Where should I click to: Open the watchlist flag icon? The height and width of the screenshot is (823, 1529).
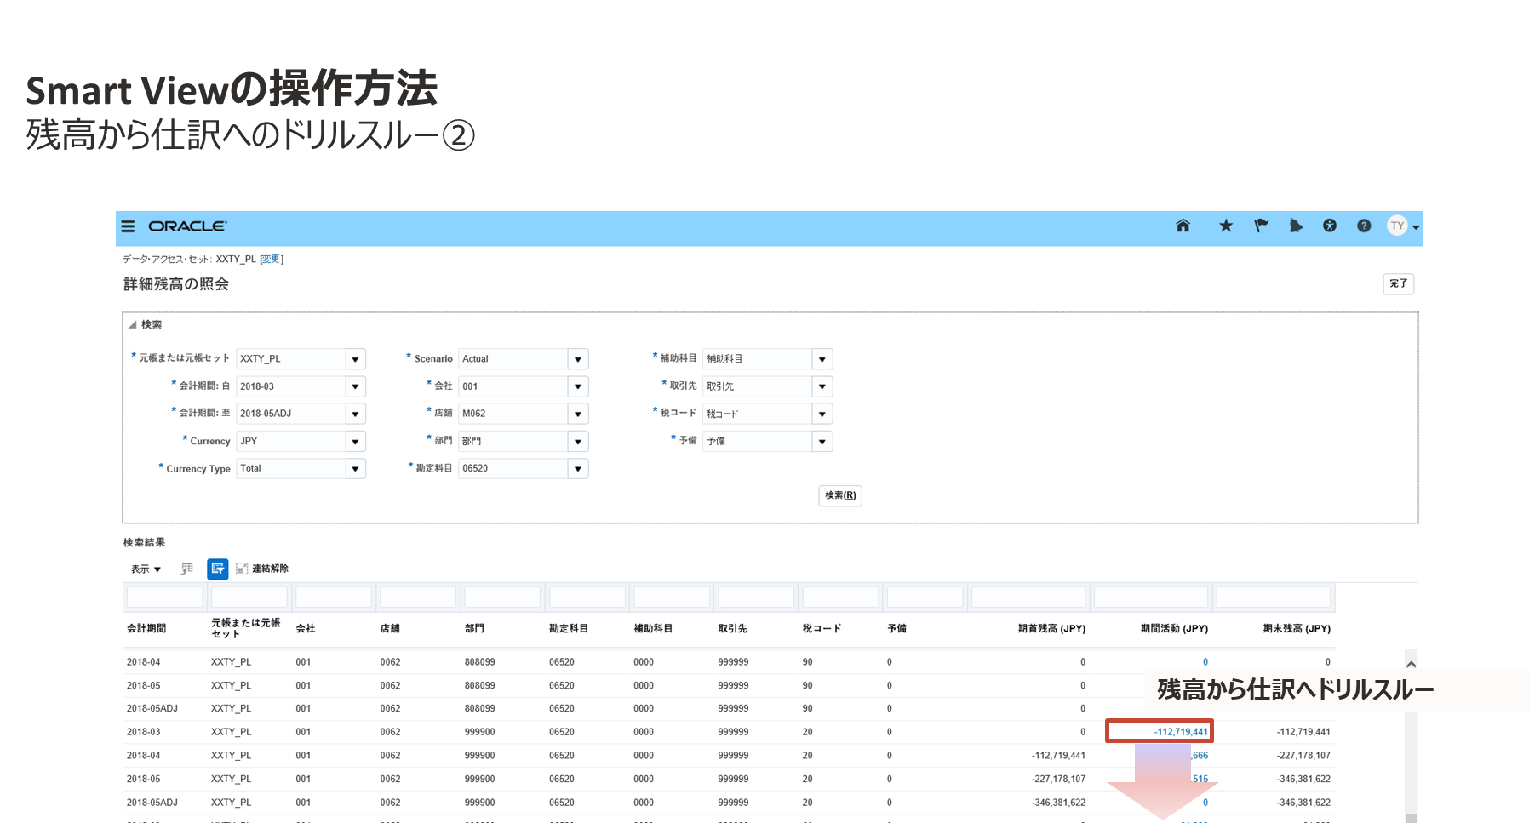tap(1261, 226)
